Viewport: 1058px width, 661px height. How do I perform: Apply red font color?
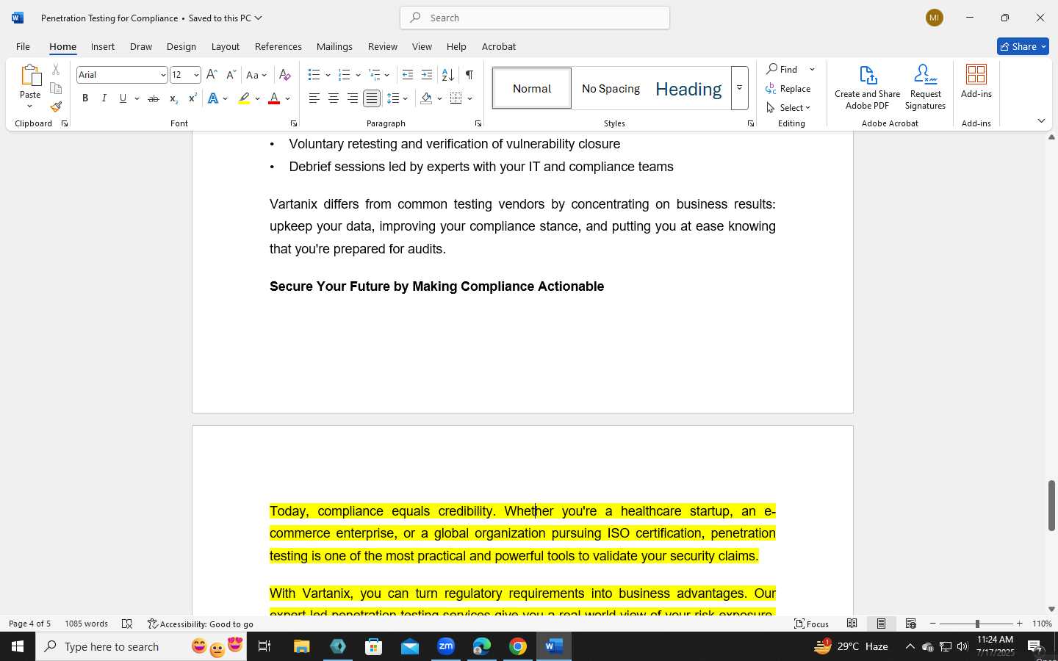(x=274, y=98)
